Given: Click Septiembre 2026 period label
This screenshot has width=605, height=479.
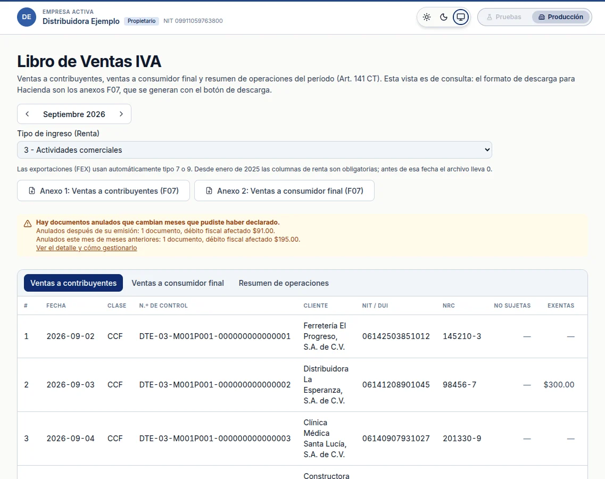Looking at the screenshot, I should click(x=74, y=114).
